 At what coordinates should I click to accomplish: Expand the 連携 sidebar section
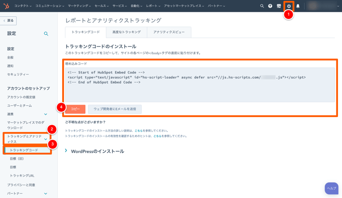coord(27,114)
